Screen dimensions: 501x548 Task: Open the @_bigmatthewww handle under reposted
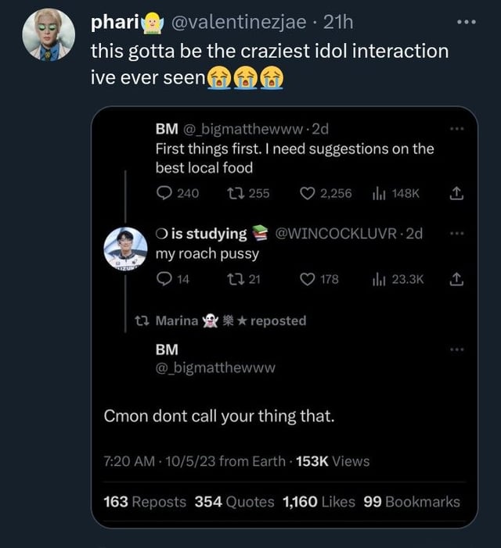[x=215, y=367]
